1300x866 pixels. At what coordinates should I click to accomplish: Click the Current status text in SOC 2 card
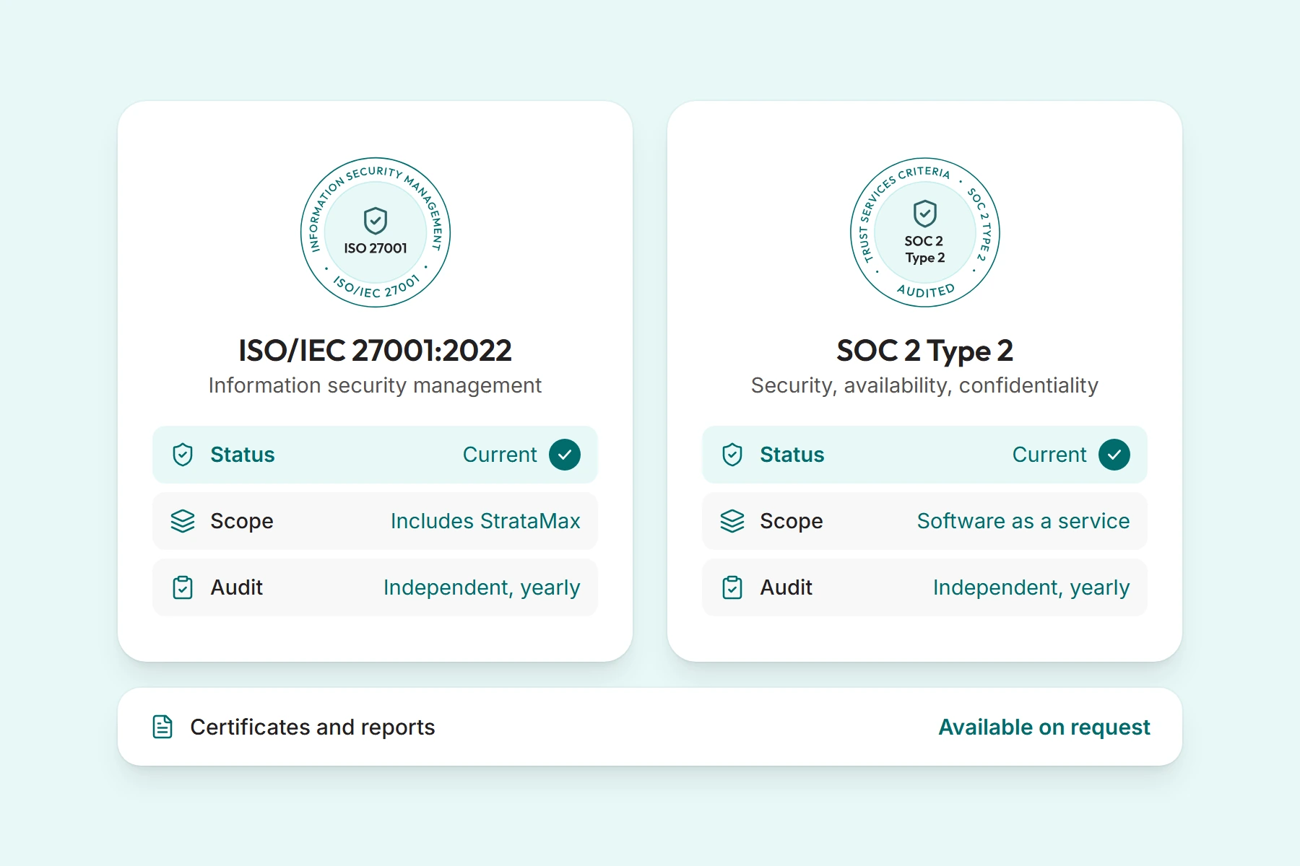click(x=1049, y=455)
